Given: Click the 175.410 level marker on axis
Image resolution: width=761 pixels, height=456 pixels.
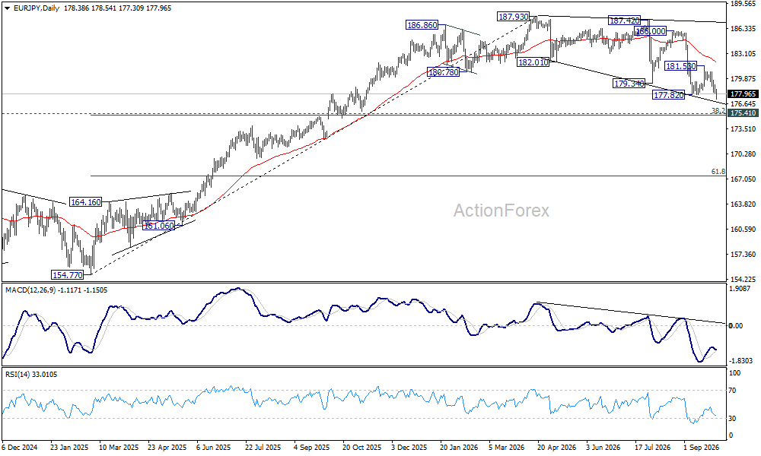Looking at the screenshot, I should pyautogui.click(x=743, y=113).
